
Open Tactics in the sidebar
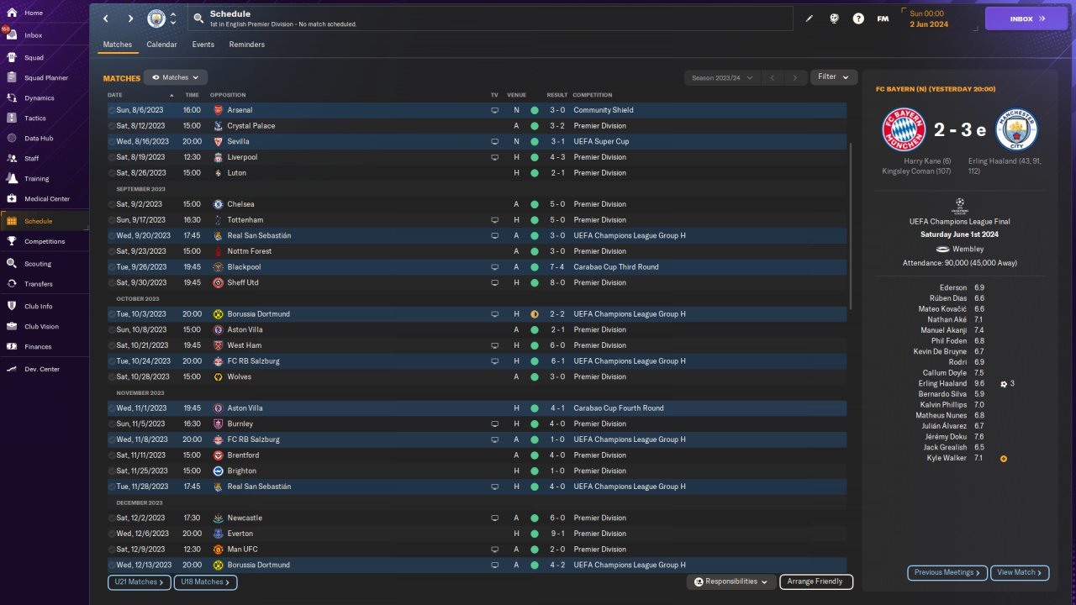click(x=44, y=118)
